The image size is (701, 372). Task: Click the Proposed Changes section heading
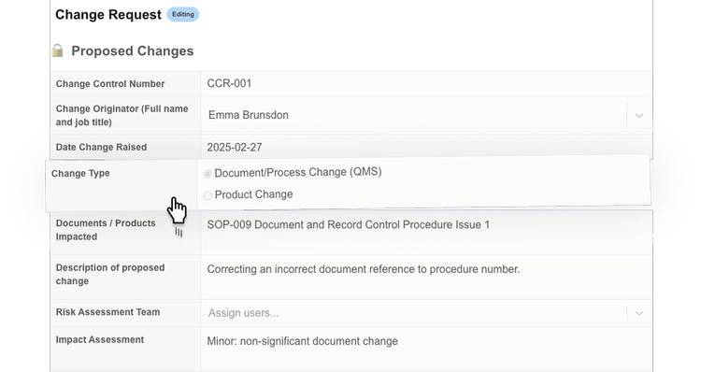(133, 51)
